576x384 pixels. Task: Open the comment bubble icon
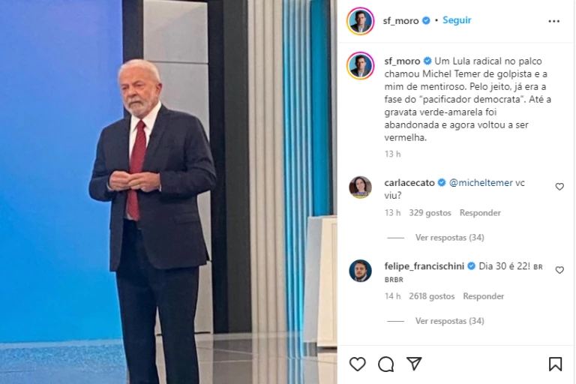coord(385,364)
